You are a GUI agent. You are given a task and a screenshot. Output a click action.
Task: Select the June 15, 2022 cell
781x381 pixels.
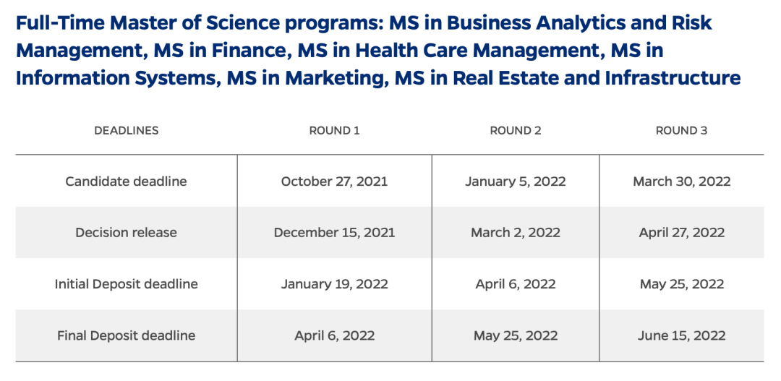(x=681, y=335)
